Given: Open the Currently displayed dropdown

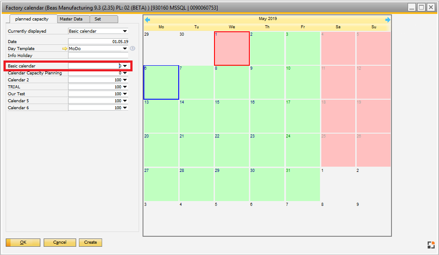Looking at the screenshot, I should coord(125,31).
